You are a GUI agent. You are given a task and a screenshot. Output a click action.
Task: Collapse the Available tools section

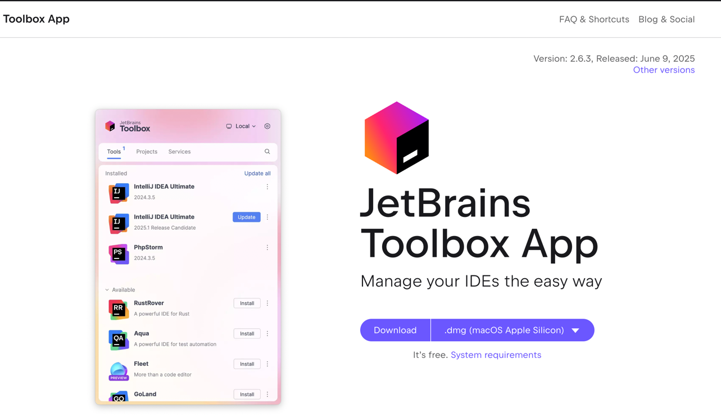[107, 290]
